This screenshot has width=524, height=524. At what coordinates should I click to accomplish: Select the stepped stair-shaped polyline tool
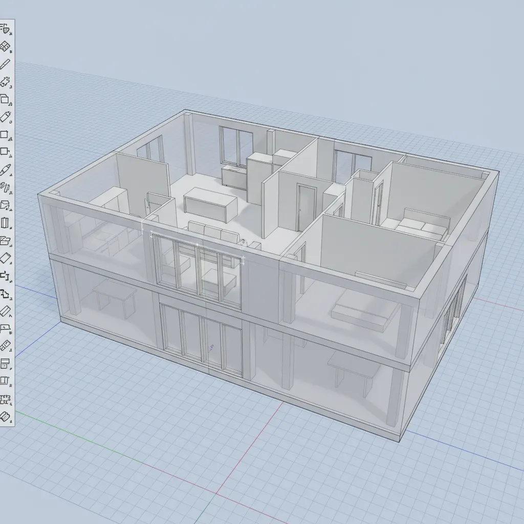click(x=5, y=294)
